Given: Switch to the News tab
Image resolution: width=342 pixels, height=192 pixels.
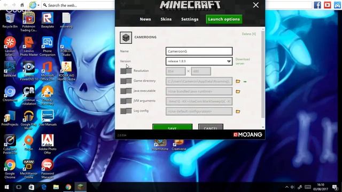Looking at the screenshot, I should 145,19.
